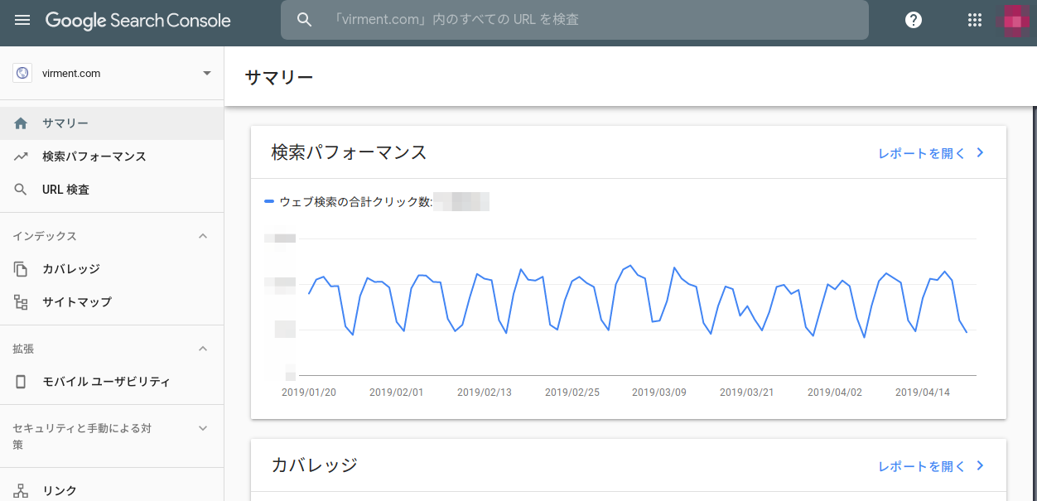Open report link for 検索パフォーマンス card
1037x501 pixels.
click(x=931, y=153)
